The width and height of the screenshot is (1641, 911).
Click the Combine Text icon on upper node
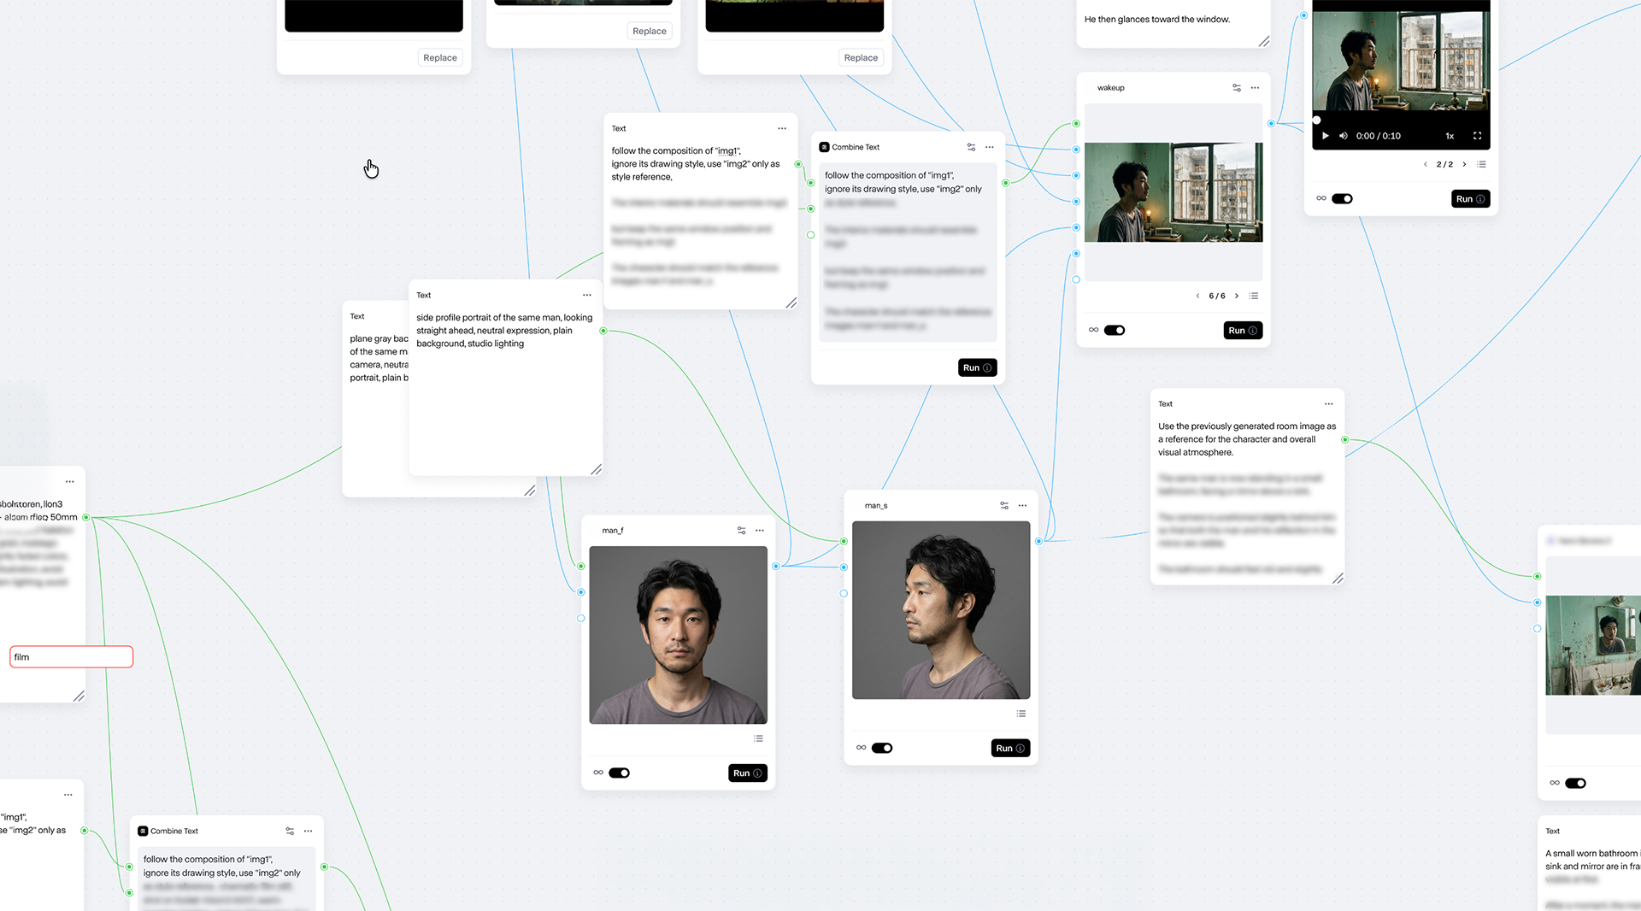pos(824,147)
